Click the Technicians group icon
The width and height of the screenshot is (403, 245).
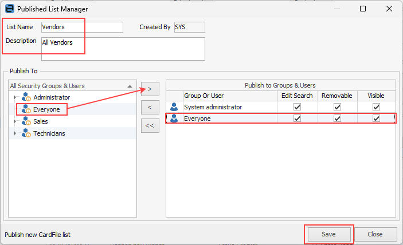26,133
